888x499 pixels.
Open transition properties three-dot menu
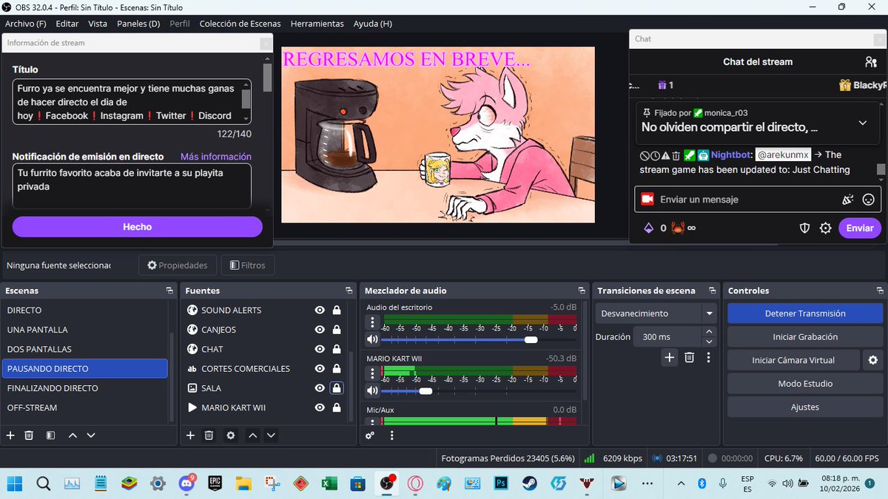coord(708,357)
